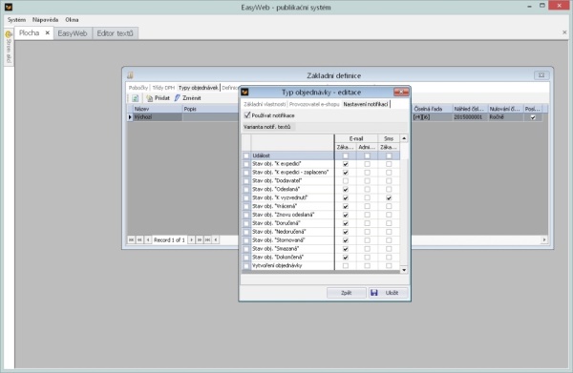573x373 pixels.
Task: Select the Nastavení notifikací tab
Action: click(x=366, y=104)
